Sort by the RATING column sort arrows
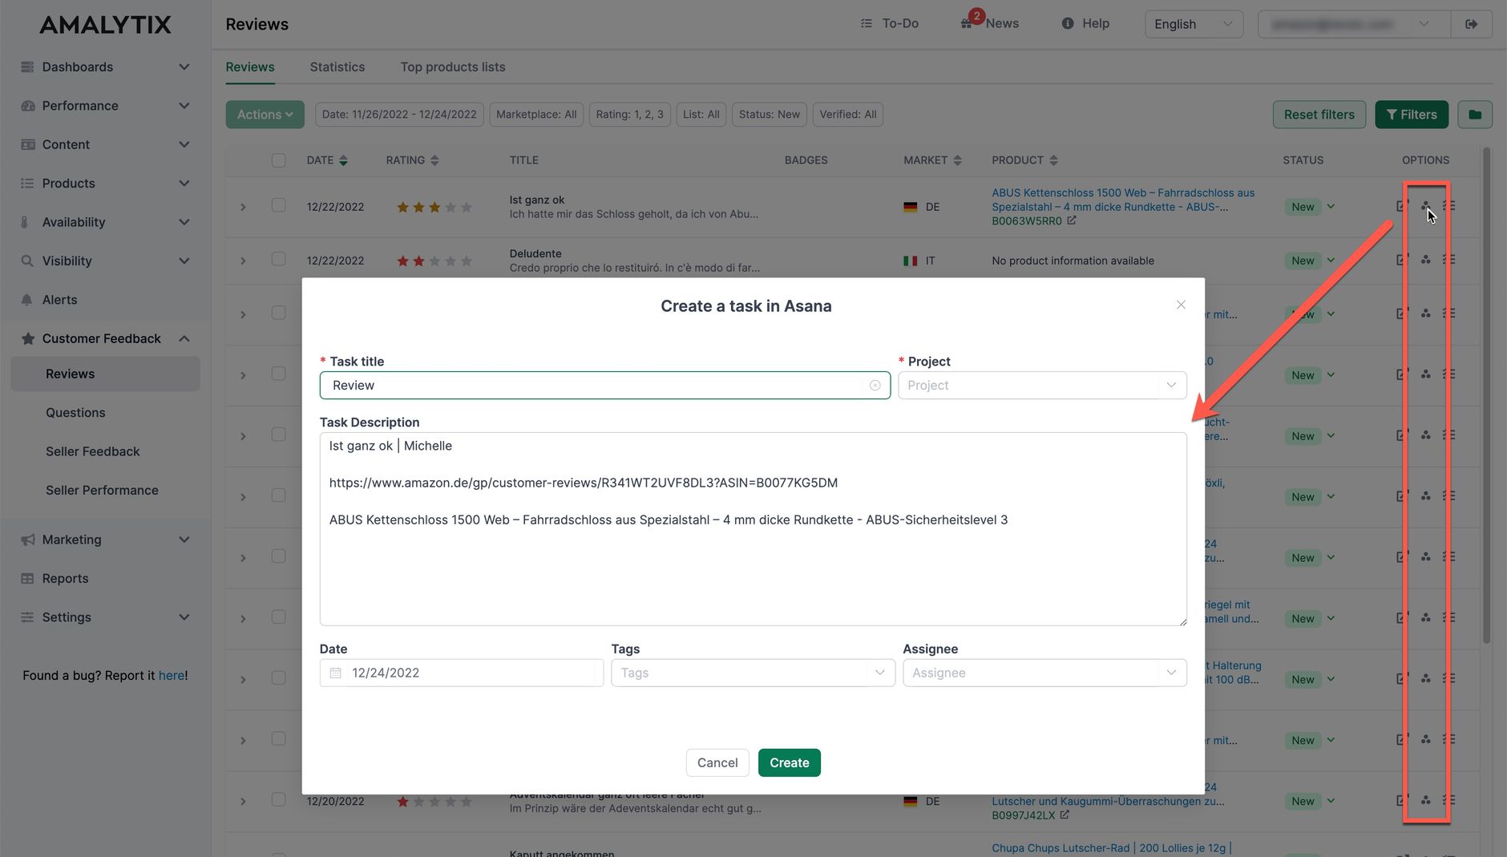The image size is (1507, 857). pos(434,160)
